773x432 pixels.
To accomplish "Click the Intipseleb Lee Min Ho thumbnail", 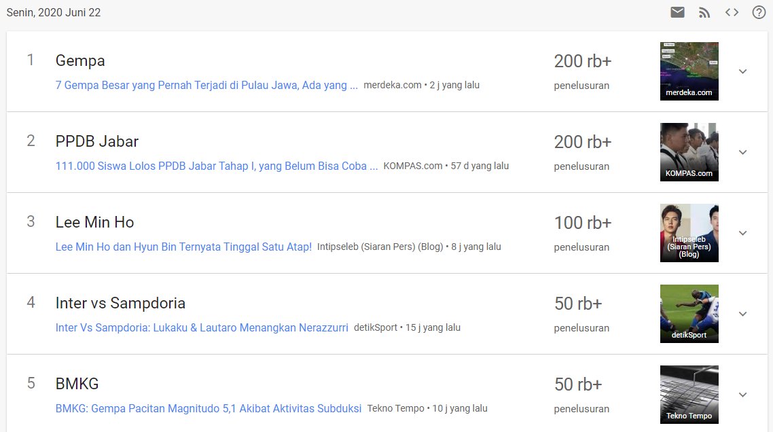I will coord(689,233).
